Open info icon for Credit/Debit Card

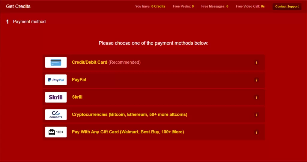click(256, 63)
